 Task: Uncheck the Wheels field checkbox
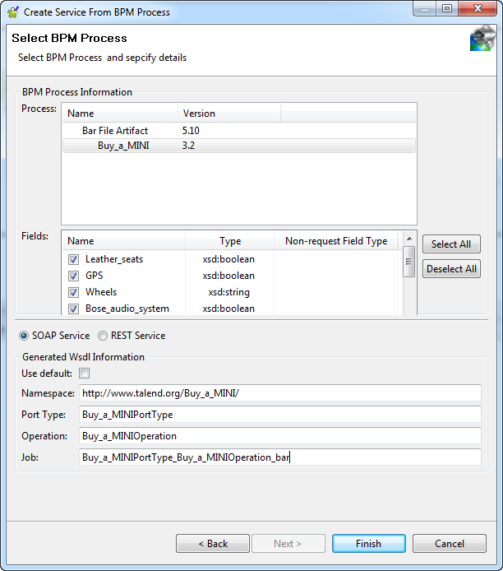[x=73, y=292]
